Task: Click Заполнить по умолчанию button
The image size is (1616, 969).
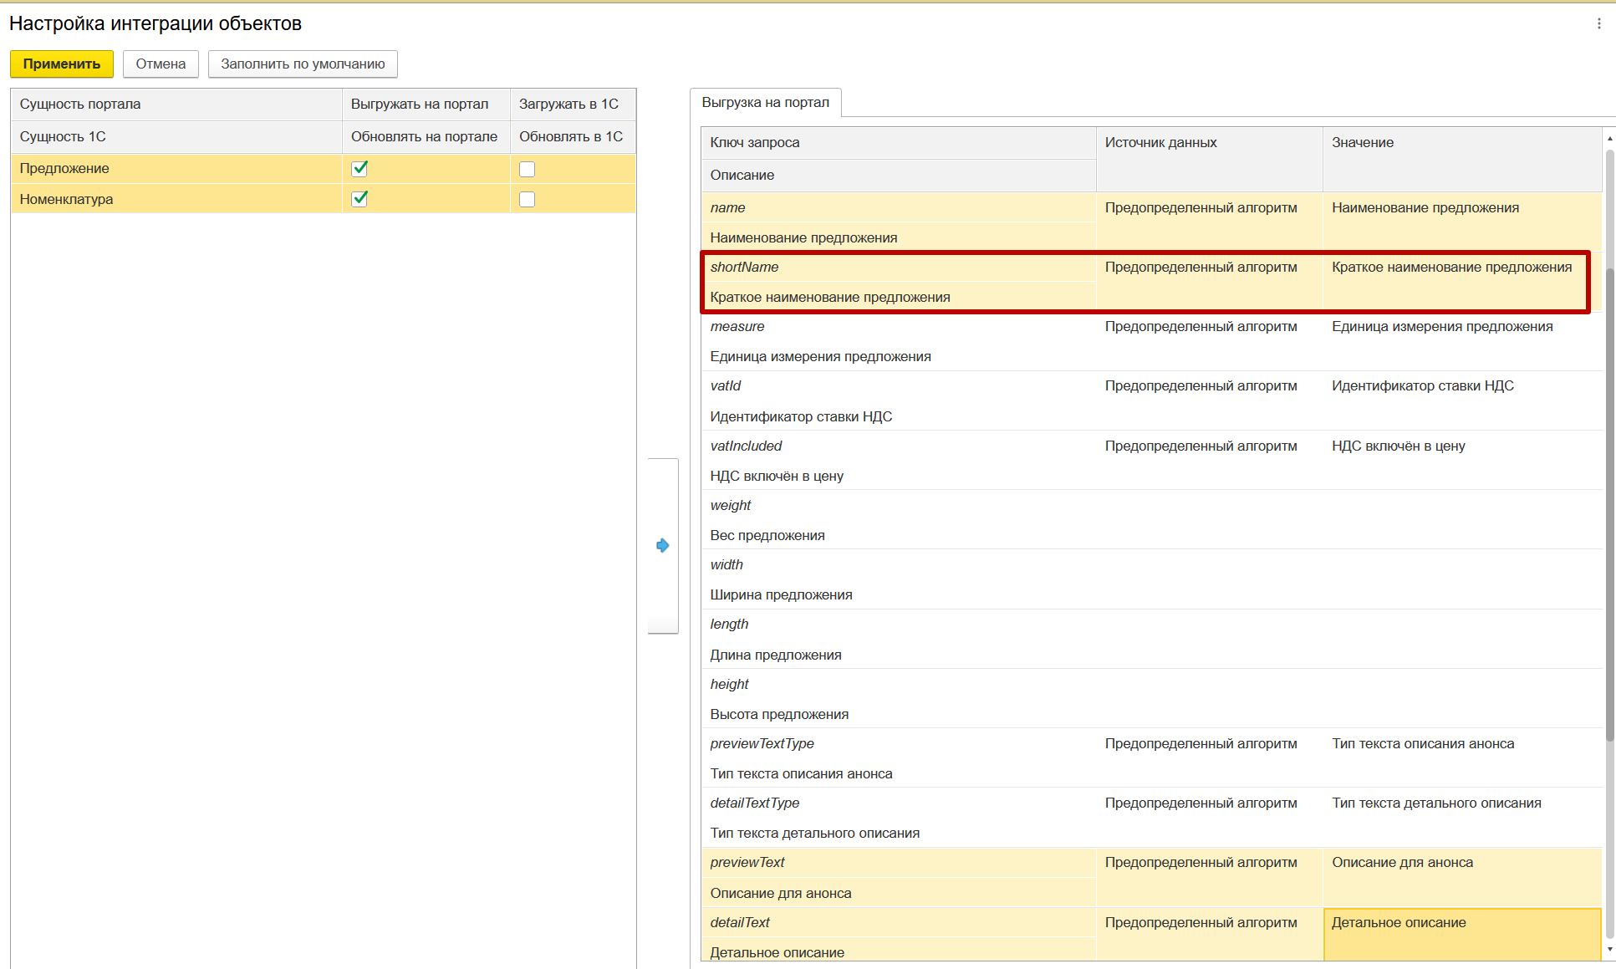Action: coord(303,64)
